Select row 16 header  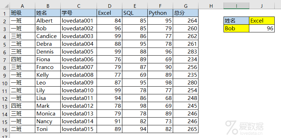(x=5, y=129)
